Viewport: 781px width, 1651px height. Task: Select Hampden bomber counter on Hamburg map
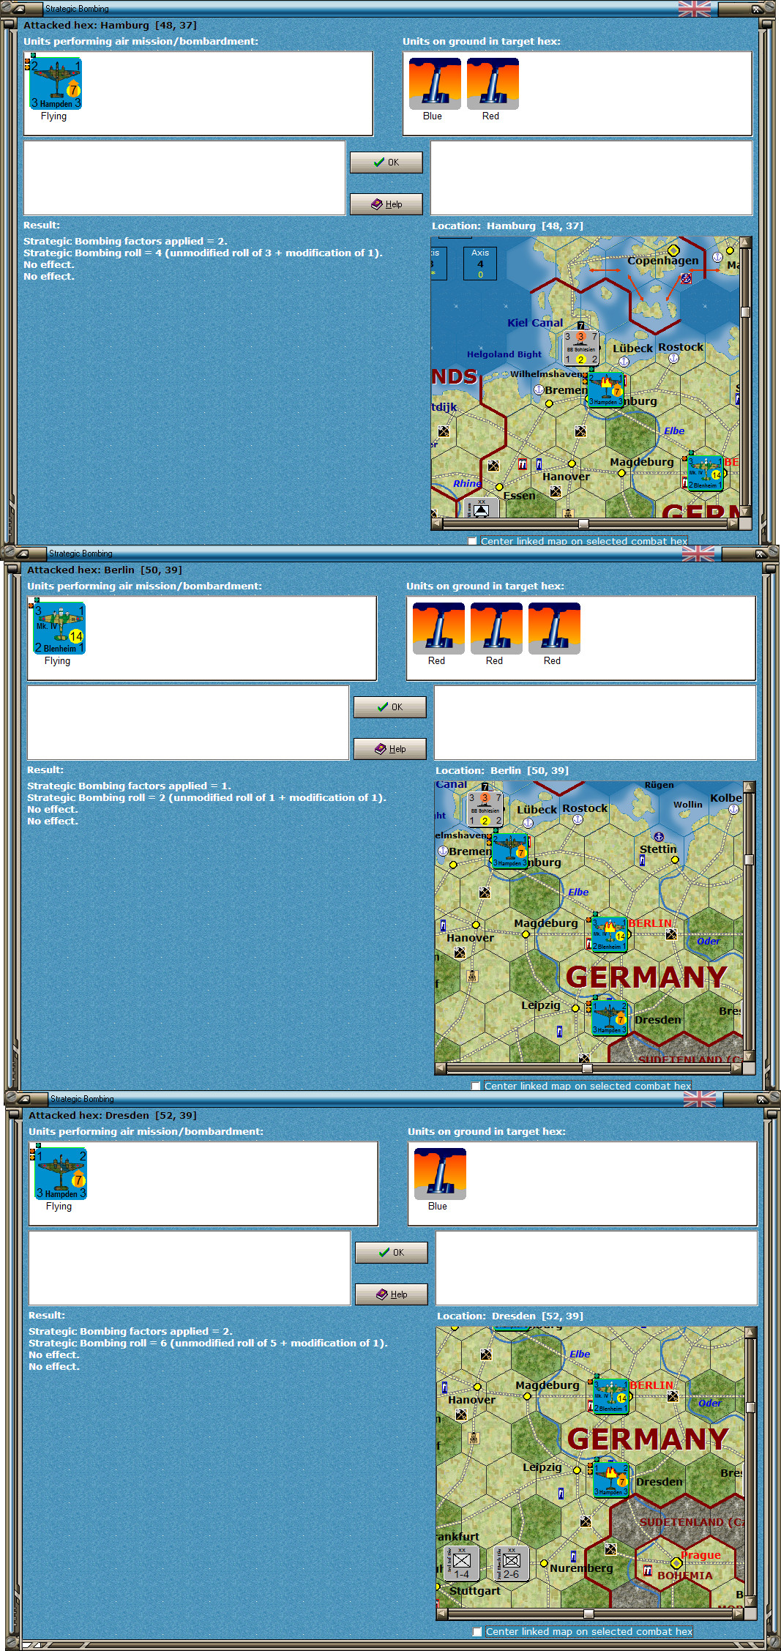606,390
